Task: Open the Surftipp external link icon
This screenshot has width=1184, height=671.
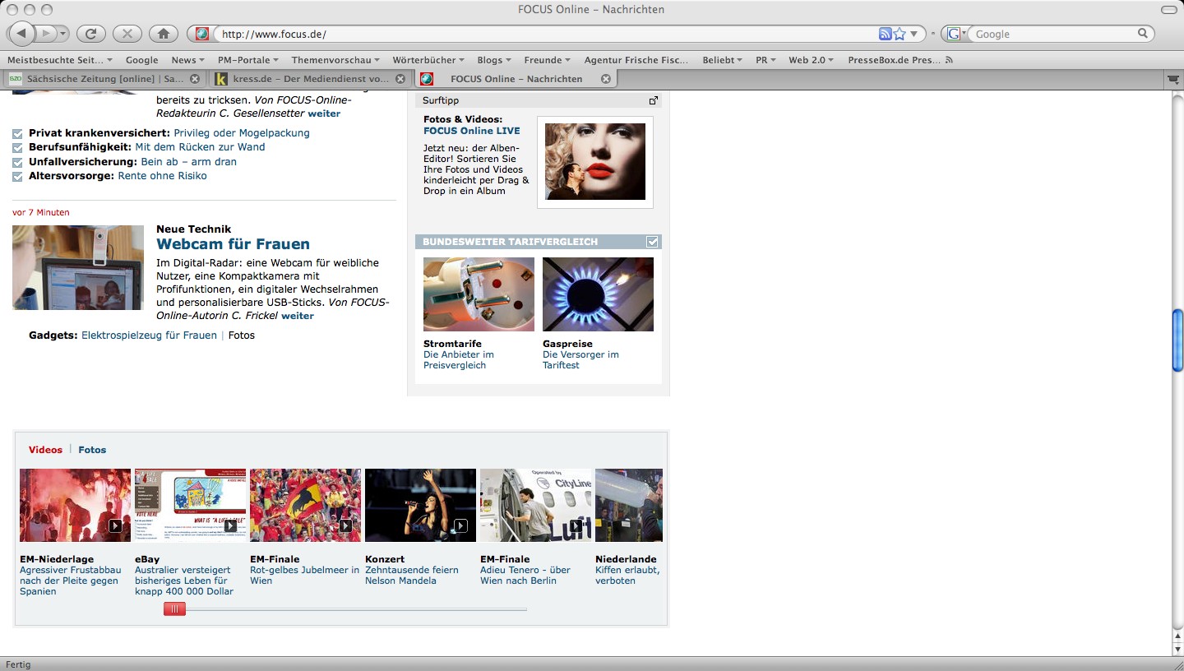Action: point(654,100)
